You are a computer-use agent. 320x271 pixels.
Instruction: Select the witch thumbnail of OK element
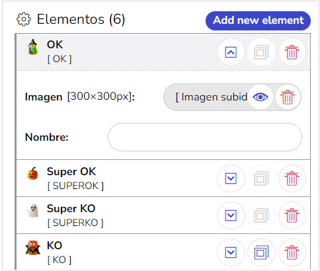pyautogui.click(x=33, y=47)
